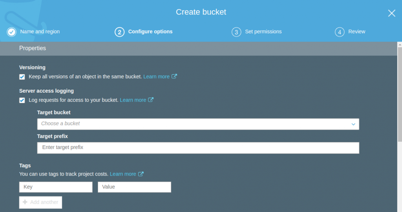Go to Set permissions step
This screenshot has width=402, height=212.
[263, 31]
